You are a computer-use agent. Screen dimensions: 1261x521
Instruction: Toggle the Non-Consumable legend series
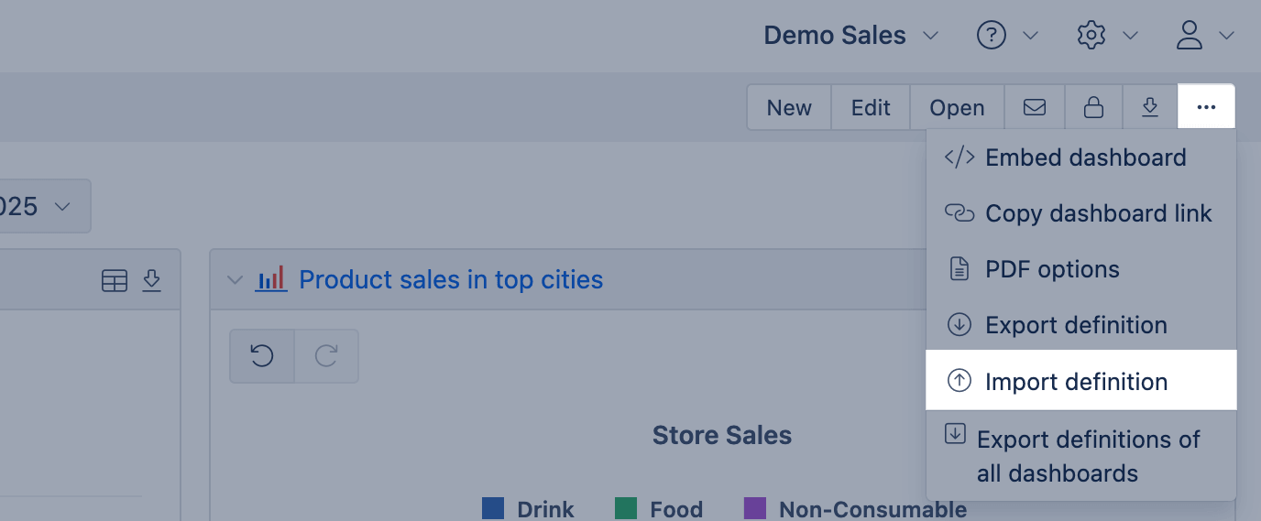[855, 509]
